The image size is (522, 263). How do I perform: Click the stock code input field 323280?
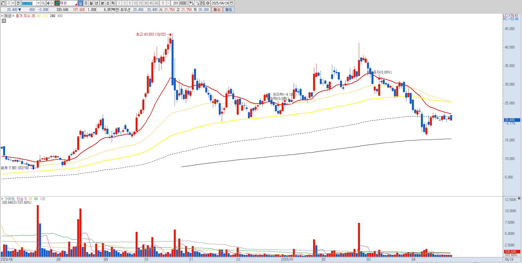(x=29, y=3)
